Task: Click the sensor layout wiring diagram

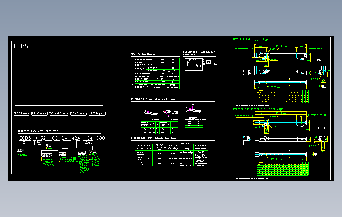Action: click(201, 64)
